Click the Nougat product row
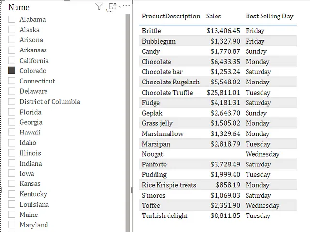This screenshot has width=310, height=232. tap(152, 154)
